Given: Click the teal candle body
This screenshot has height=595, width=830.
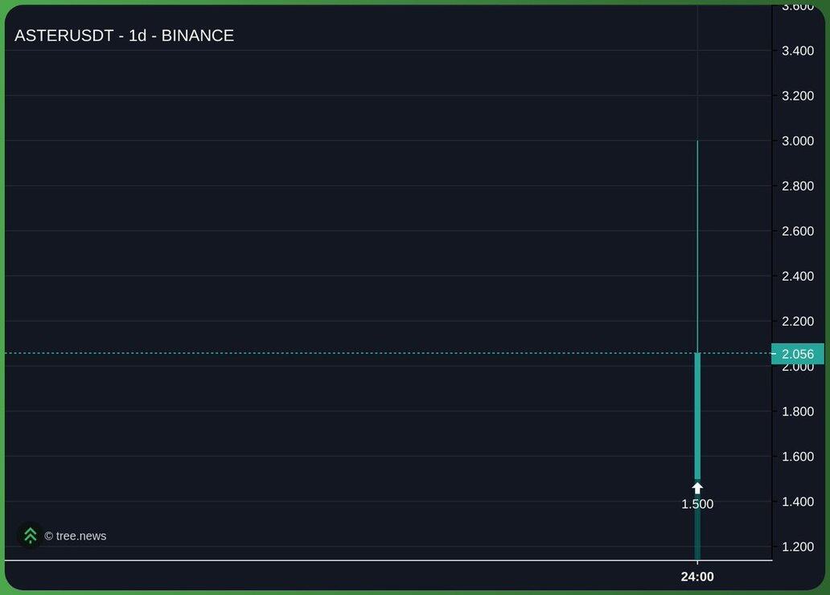Looking at the screenshot, I should click(697, 416).
